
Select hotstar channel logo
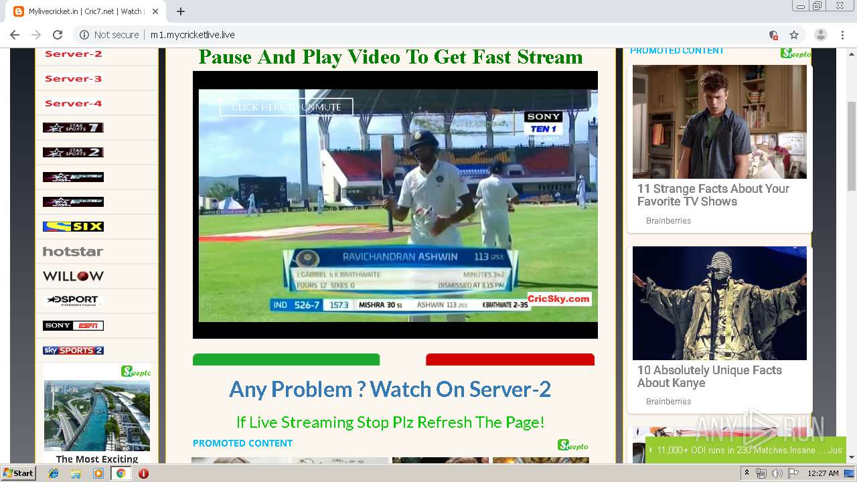73,252
